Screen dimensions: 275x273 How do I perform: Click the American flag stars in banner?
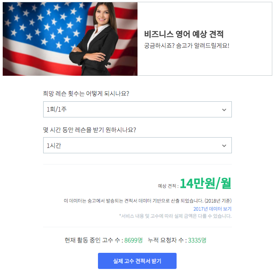click(44, 25)
